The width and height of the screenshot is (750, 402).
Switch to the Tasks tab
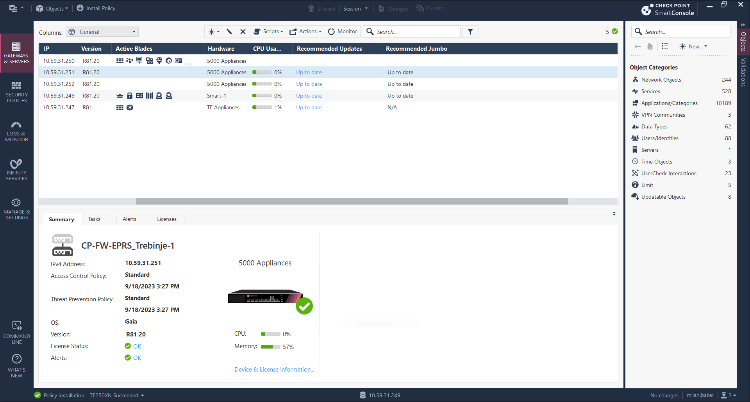pyautogui.click(x=94, y=219)
